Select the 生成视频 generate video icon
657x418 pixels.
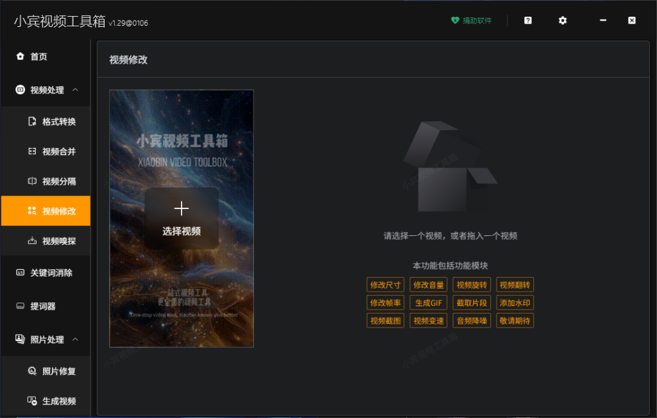click(x=32, y=401)
